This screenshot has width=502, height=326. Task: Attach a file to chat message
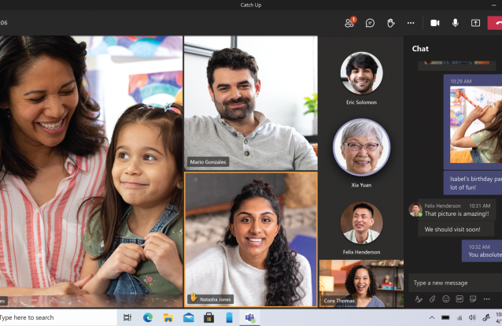[x=432, y=299]
